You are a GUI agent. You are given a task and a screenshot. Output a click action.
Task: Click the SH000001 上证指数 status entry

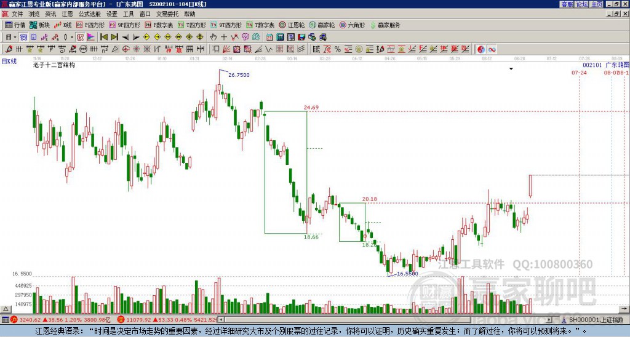(x=596, y=320)
